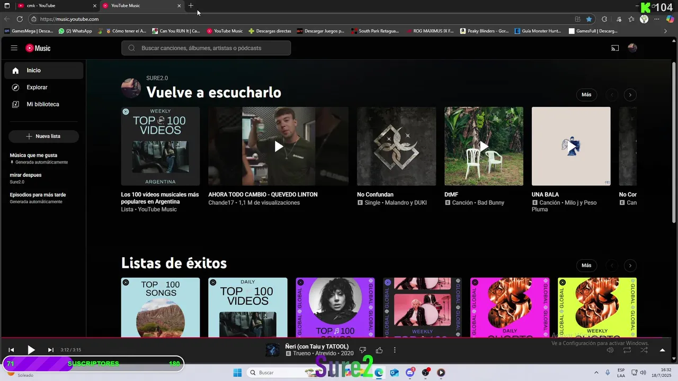This screenshot has width=678, height=381.
Task: Open Discord from the taskbar
Action: coord(410,373)
